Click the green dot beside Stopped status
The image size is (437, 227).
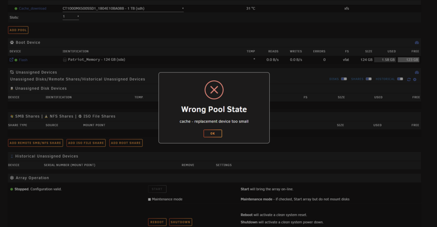click(11, 189)
